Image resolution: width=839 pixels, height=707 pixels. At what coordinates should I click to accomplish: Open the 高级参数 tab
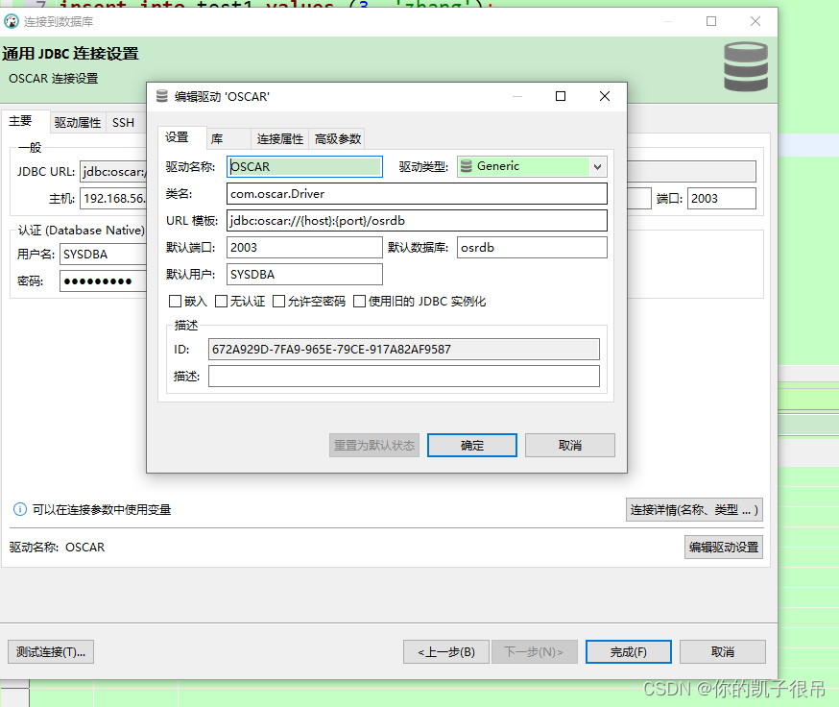tap(337, 137)
